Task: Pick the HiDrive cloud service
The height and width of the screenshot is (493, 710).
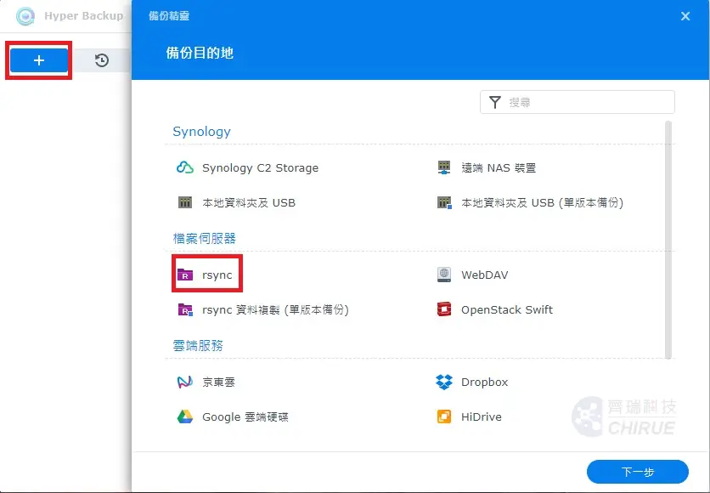Action: point(480,416)
